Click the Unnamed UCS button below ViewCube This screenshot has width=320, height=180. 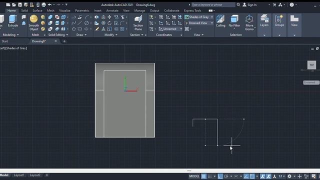311,82
